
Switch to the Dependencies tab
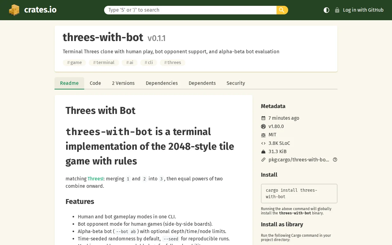click(x=162, y=83)
